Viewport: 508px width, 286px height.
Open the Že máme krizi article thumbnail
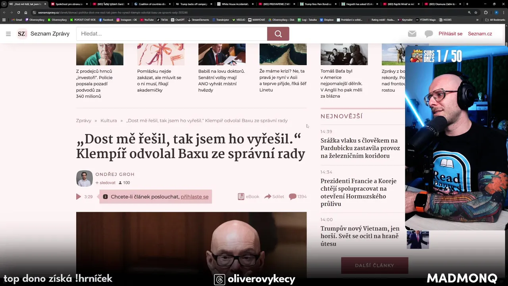tap(283, 54)
